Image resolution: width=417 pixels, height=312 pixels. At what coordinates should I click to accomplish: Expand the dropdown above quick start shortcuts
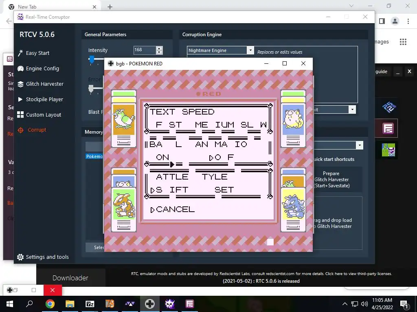[x=360, y=145]
